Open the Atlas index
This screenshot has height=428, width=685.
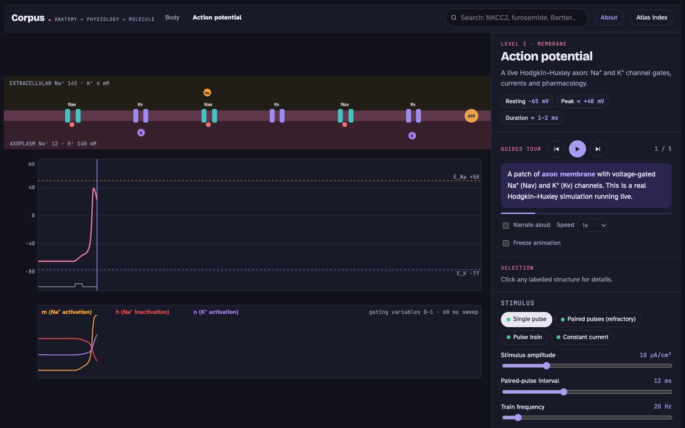[x=652, y=18]
